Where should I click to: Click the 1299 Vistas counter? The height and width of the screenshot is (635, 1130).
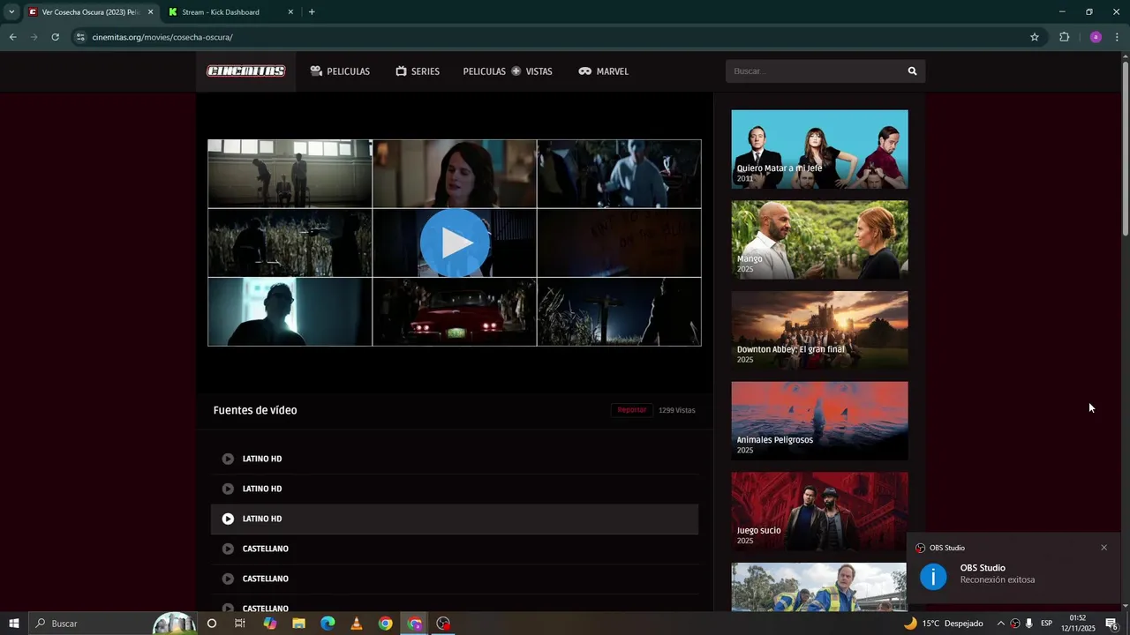(x=677, y=410)
